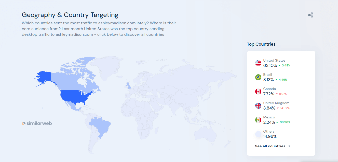The width and height of the screenshot is (338, 162).
Task: Click the 3.84% traffic share value
Action: pos(269,108)
